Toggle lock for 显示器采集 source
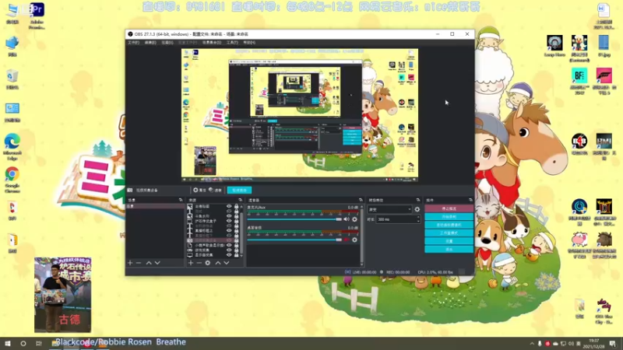Viewport: 623px width, 350px height. (237, 255)
